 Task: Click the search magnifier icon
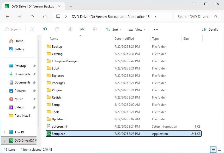pyautogui.click(x=216, y=17)
